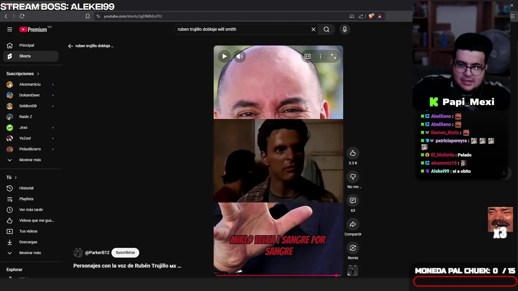Screen dimensions: 518x291
Task: Open Tus videos
Action: coord(31,231)
